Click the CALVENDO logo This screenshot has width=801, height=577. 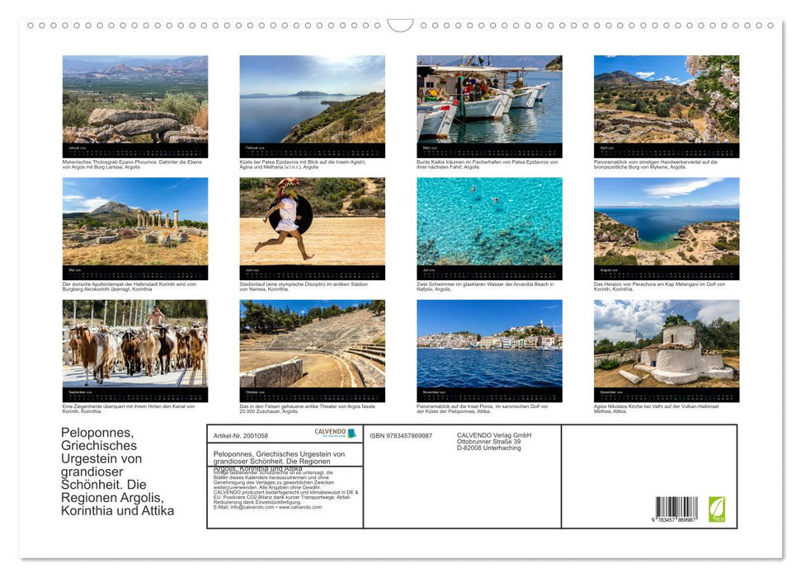[x=335, y=433]
